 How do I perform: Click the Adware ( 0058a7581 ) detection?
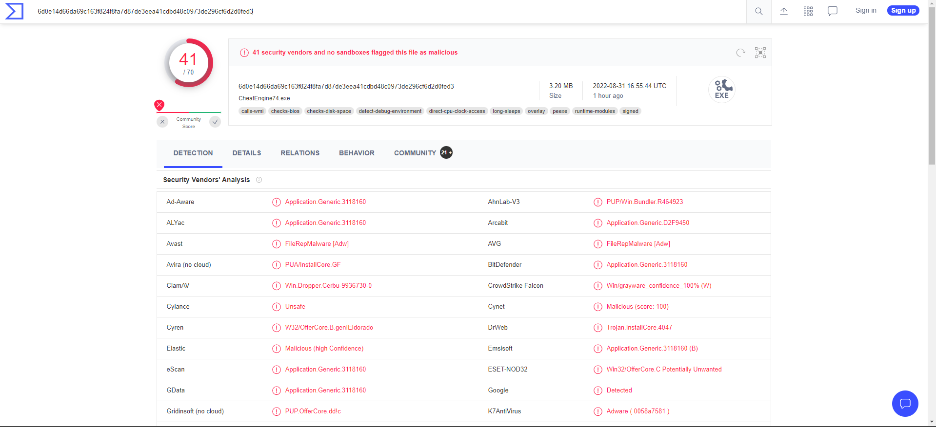tap(638, 411)
